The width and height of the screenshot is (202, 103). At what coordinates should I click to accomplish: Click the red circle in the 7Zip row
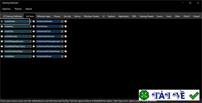66,31
